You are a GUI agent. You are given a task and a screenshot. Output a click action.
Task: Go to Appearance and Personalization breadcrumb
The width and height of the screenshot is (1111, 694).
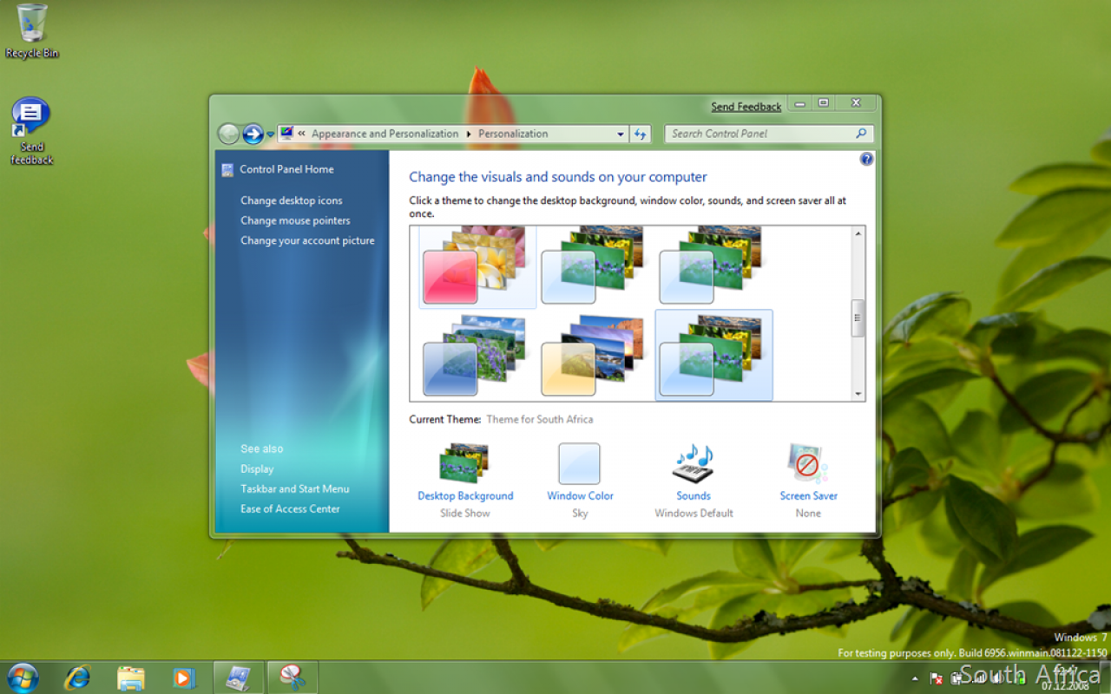385,134
